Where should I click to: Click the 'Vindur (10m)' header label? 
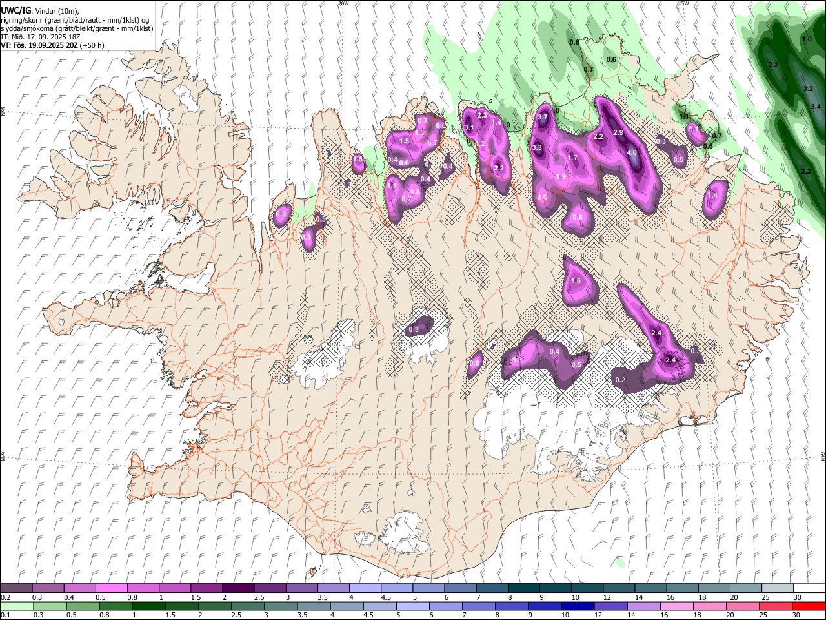(x=56, y=11)
